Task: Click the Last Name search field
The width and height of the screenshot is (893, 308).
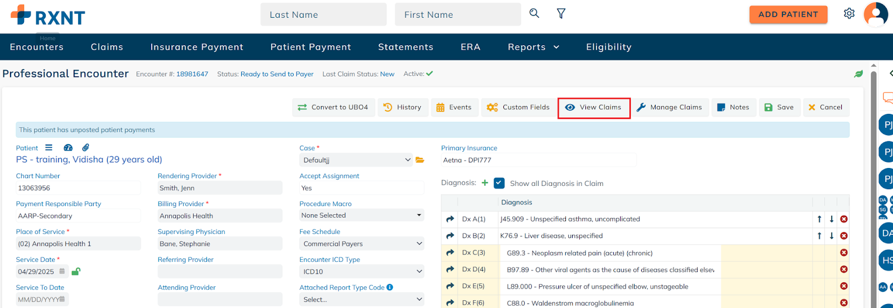Action: click(x=323, y=15)
